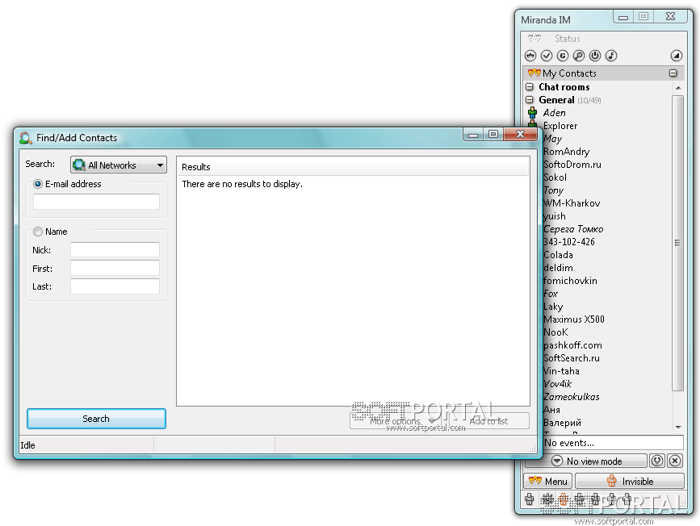Click in the Last name field
The width and height of the screenshot is (700, 526).
[115, 286]
